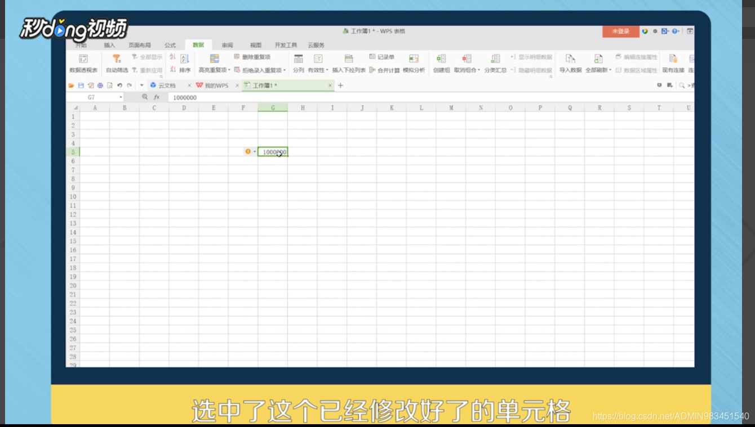Open 模拟分析 what-if analysis
755x427 pixels.
[414, 64]
